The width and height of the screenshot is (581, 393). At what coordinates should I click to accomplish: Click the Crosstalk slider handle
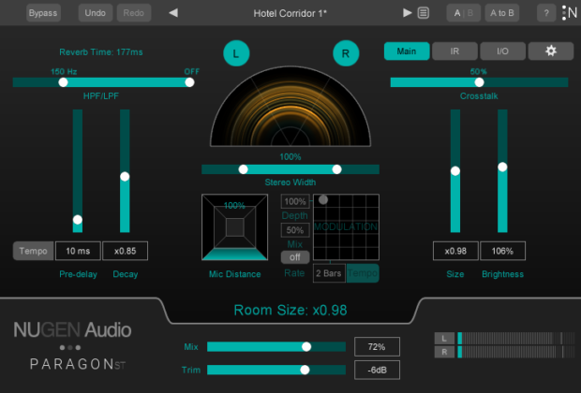(479, 82)
